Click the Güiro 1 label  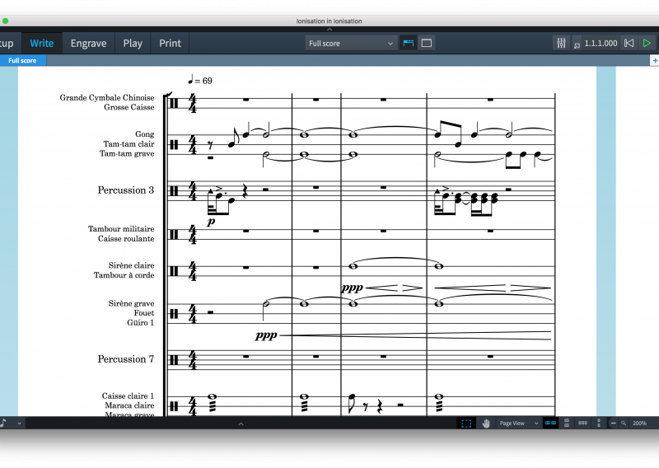[140, 322]
